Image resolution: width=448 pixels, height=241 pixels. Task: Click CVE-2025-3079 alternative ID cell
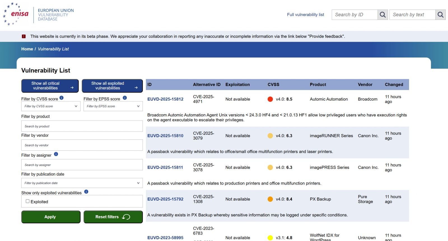point(204,136)
